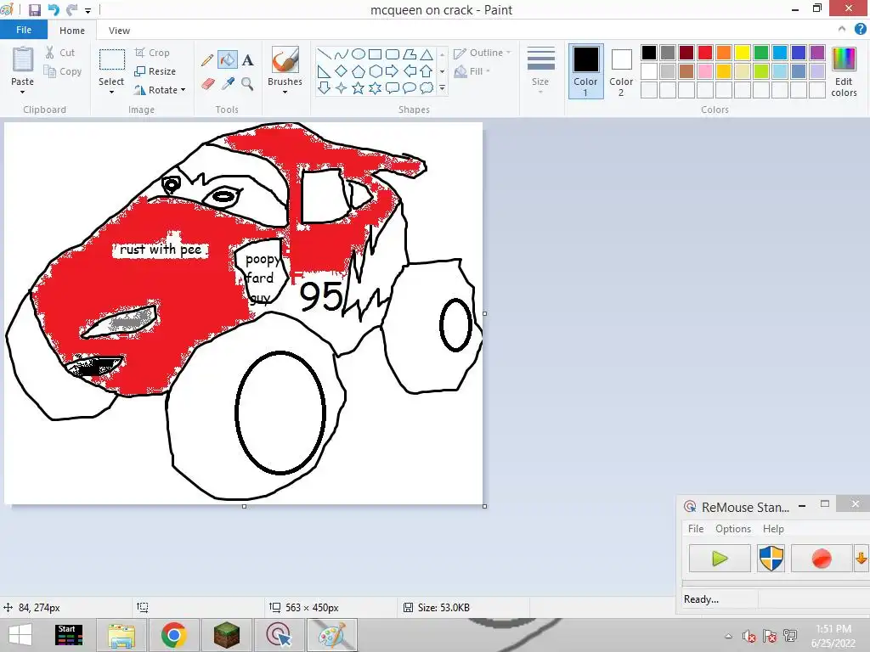
Task: Choose the Rounded rectangle shape
Action: pos(393,53)
